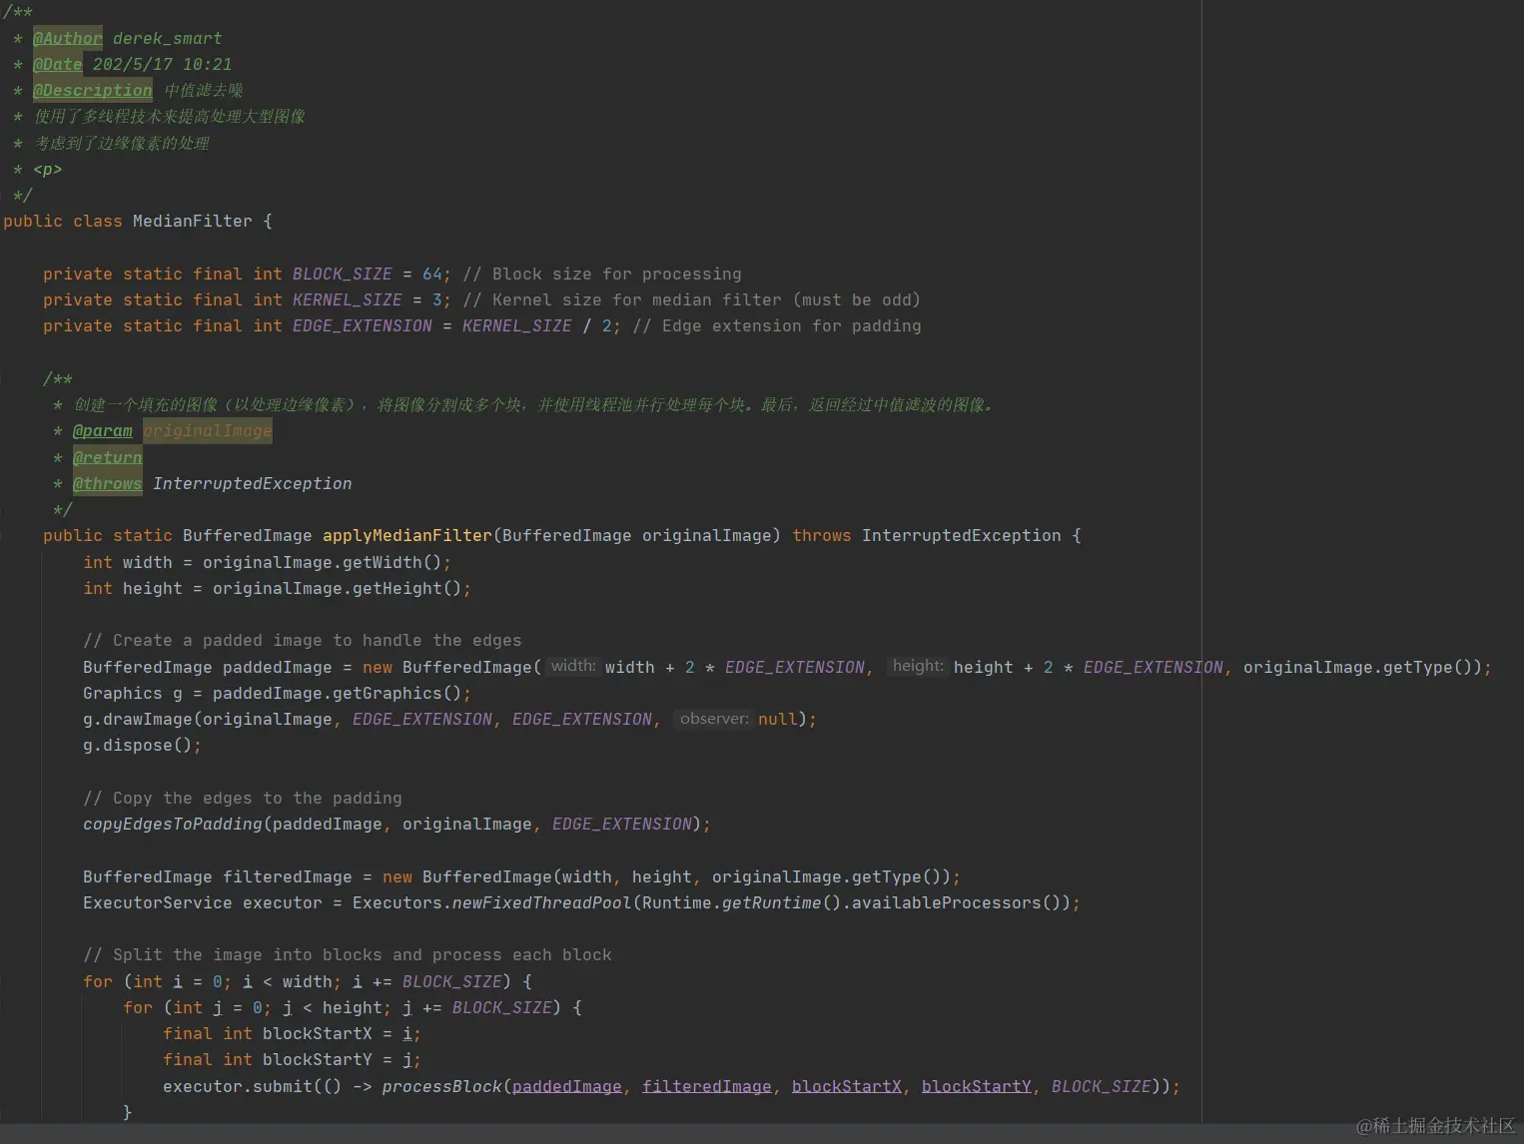Click the @param Javadoc tag
Screen dimensions: 1524x1144
coord(103,430)
